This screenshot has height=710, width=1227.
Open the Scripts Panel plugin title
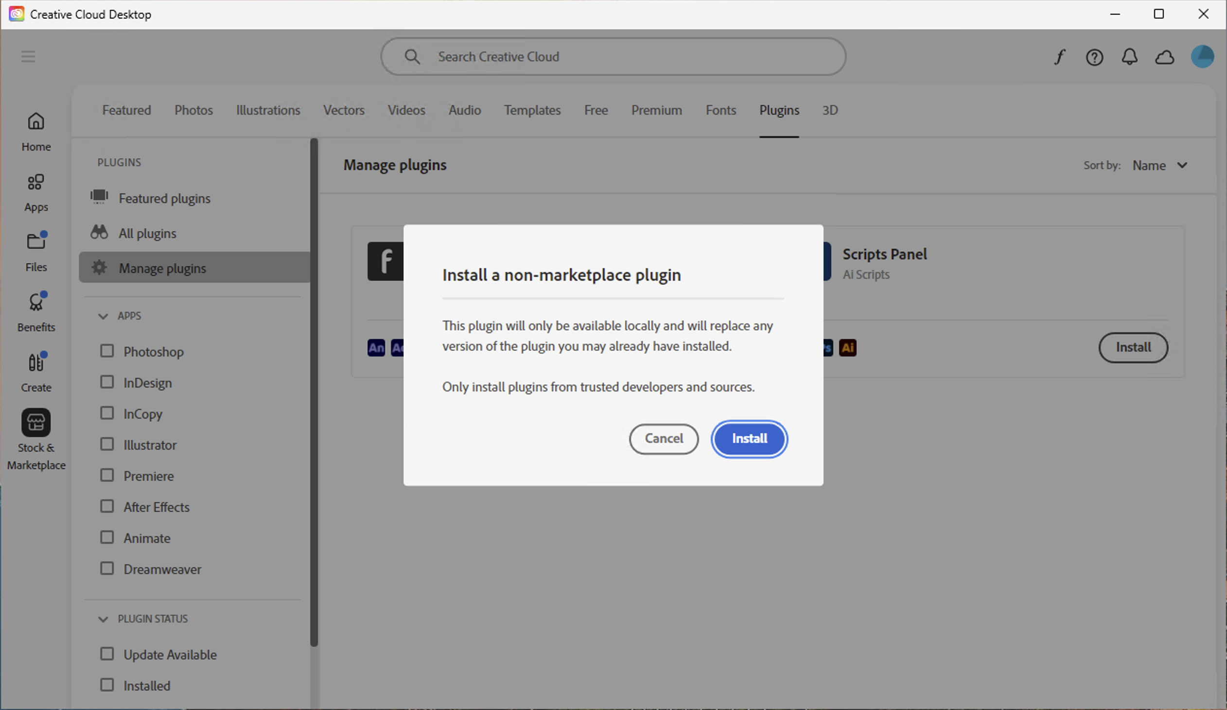pos(885,254)
